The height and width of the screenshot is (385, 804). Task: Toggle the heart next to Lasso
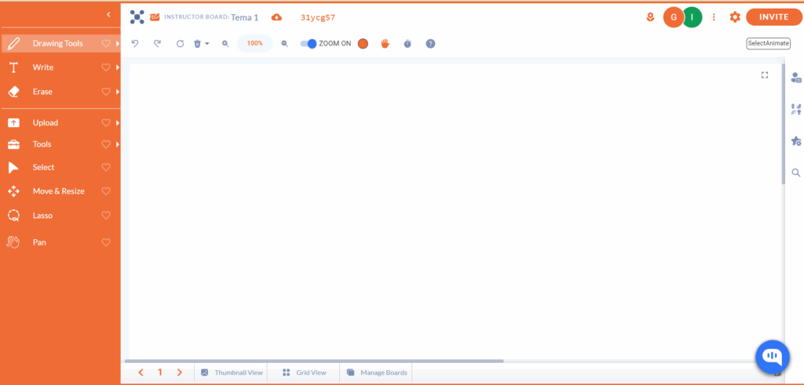tap(106, 216)
